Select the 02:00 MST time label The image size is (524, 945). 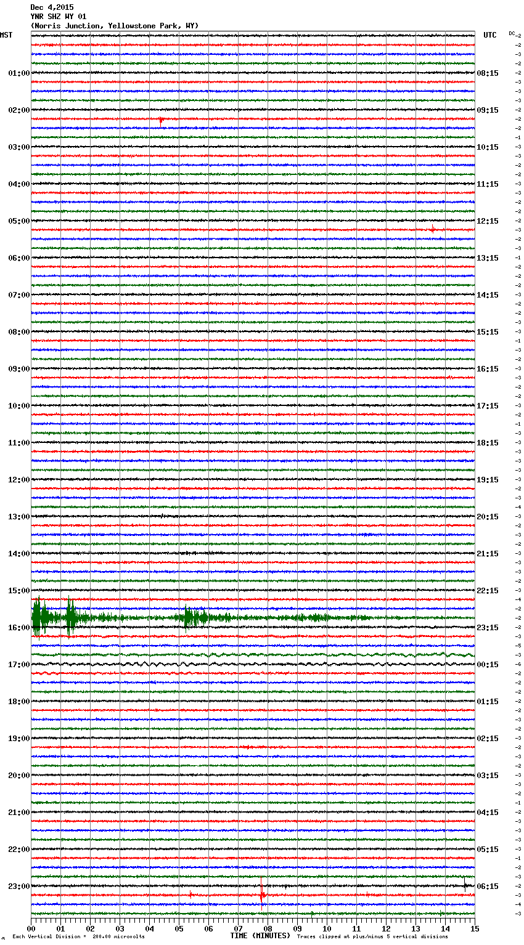18,110
